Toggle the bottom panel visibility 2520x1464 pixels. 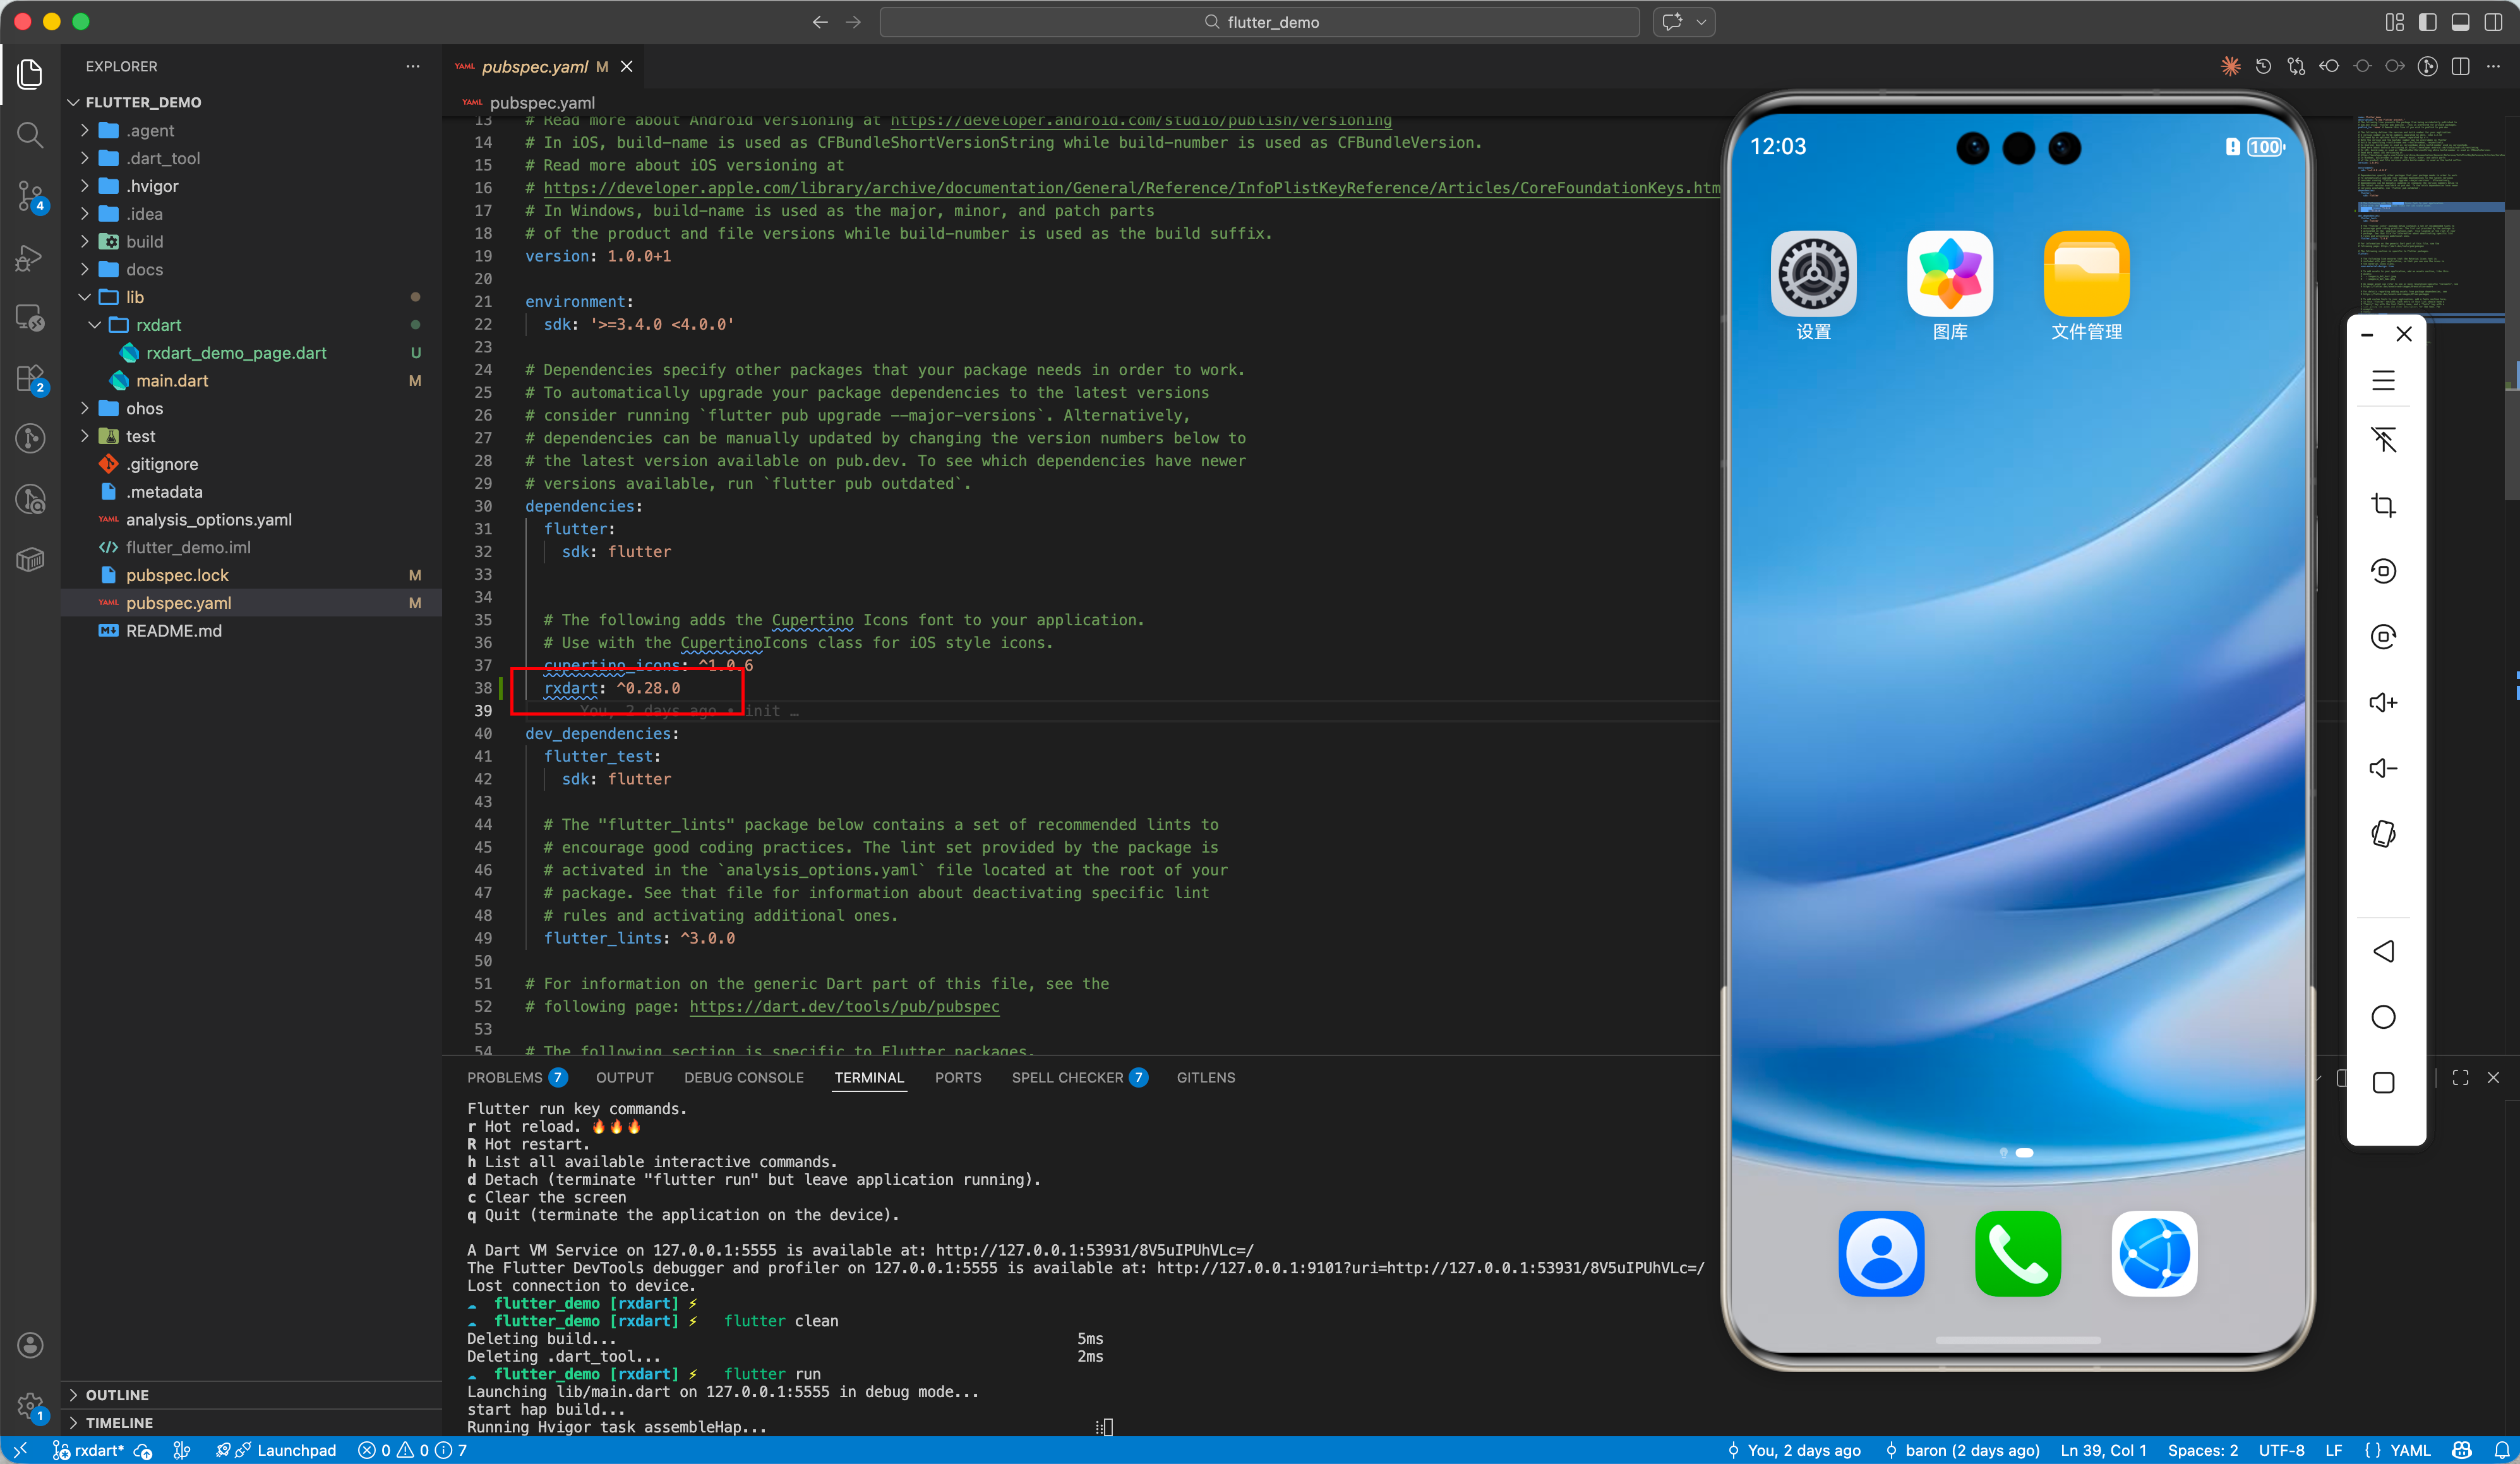[2460, 22]
